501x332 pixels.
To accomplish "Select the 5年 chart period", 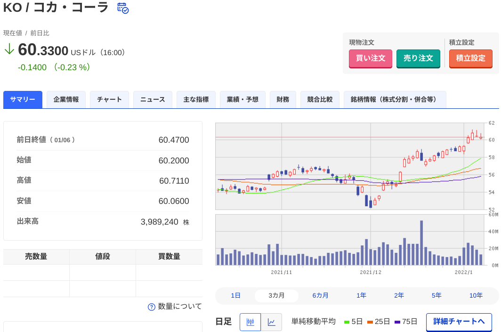I will pos(436,296).
